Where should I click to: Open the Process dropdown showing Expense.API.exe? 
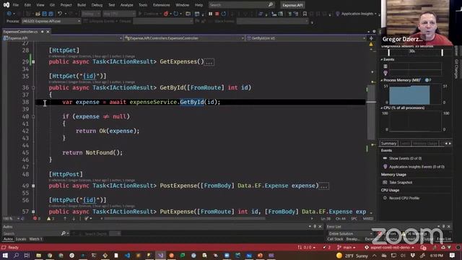[x=51, y=21]
